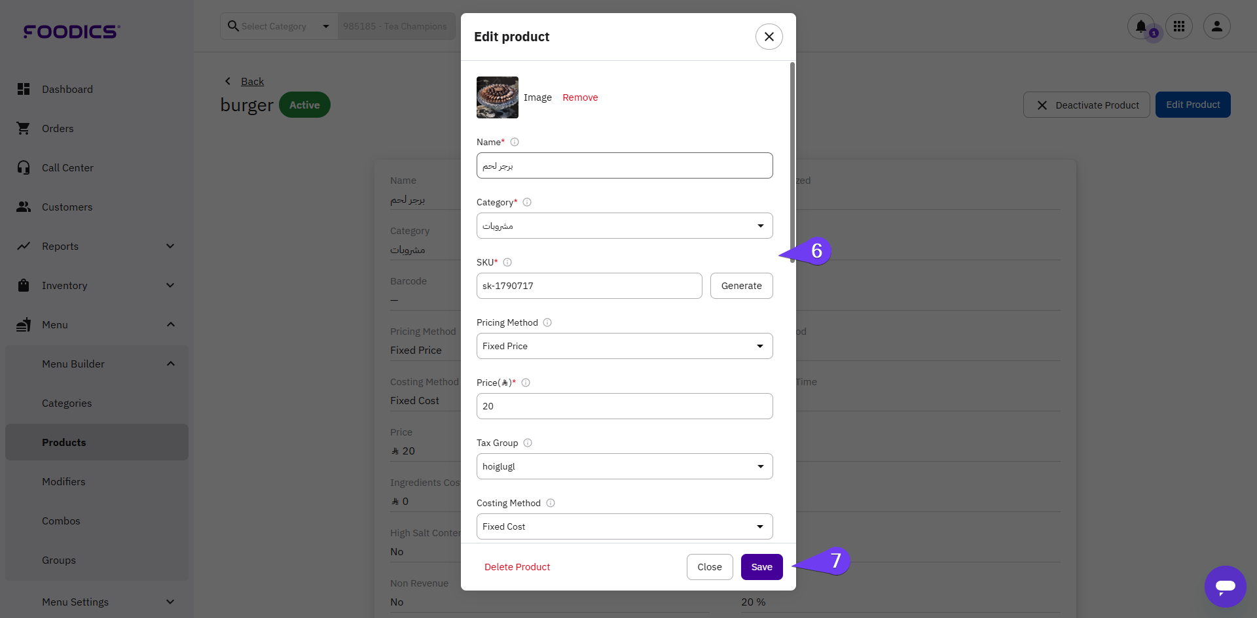The image size is (1257, 618).
Task: Expand the Reports sidebar menu
Action: click(x=96, y=246)
